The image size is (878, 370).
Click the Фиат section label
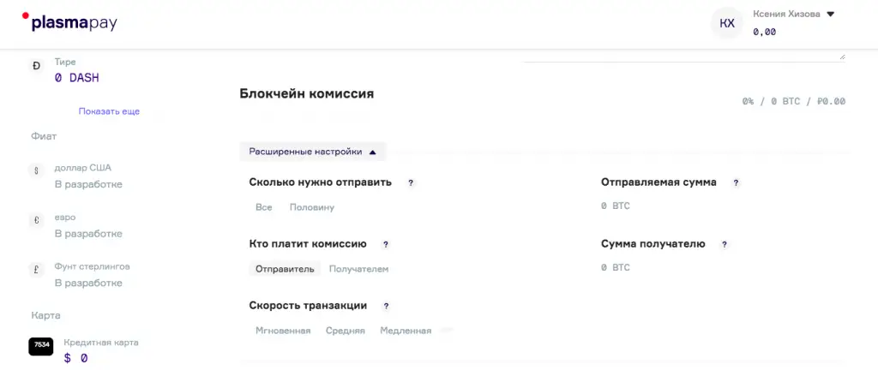point(44,136)
